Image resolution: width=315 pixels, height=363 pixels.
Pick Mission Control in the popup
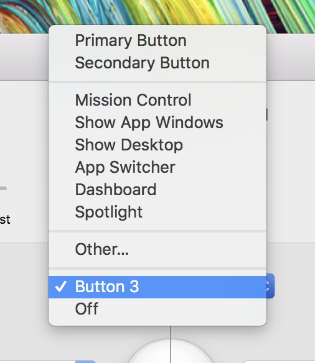coord(157,100)
